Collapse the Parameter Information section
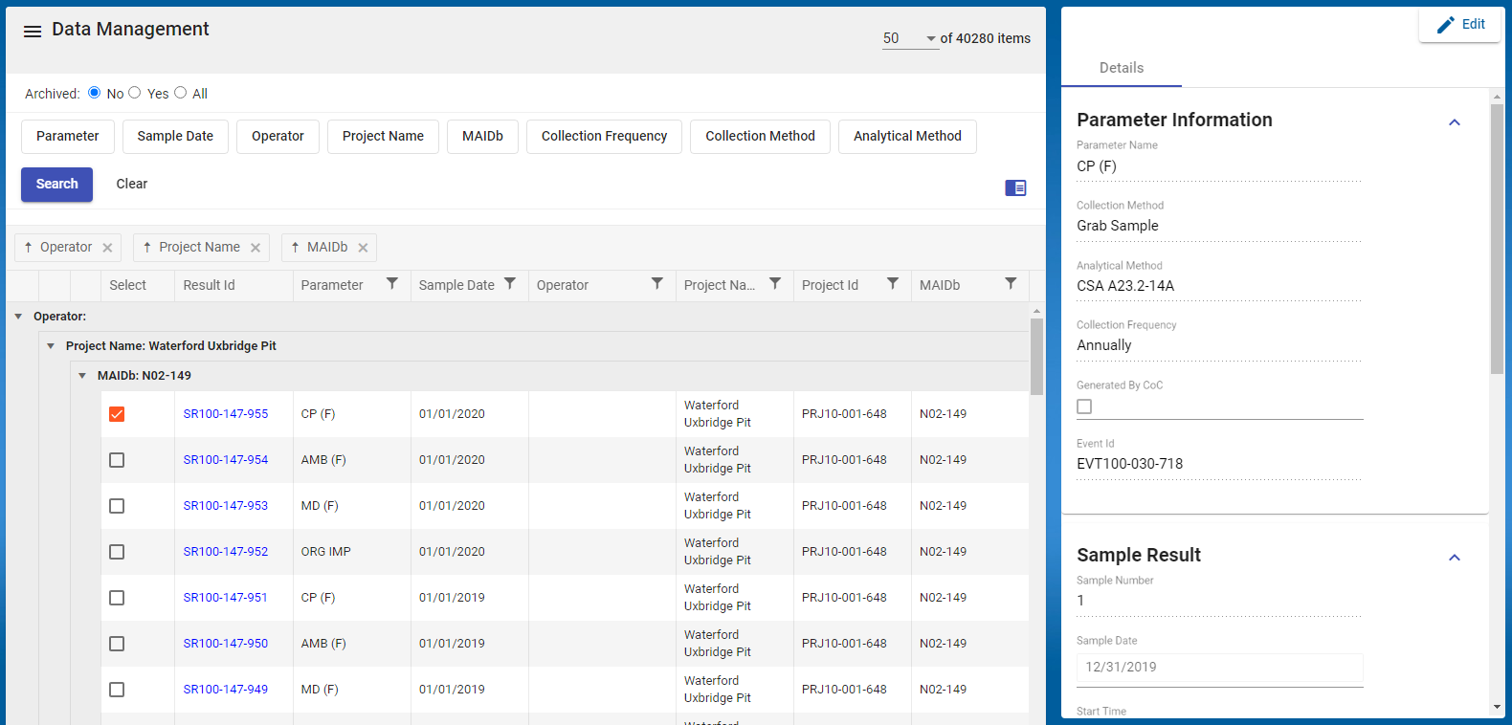Viewport: 1512px width, 725px height. pyautogui.click(x=1454, y=122)
